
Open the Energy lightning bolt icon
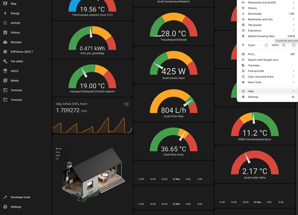[x=5, y=13]
